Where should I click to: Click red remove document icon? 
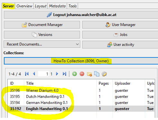[x=82, y=74]
